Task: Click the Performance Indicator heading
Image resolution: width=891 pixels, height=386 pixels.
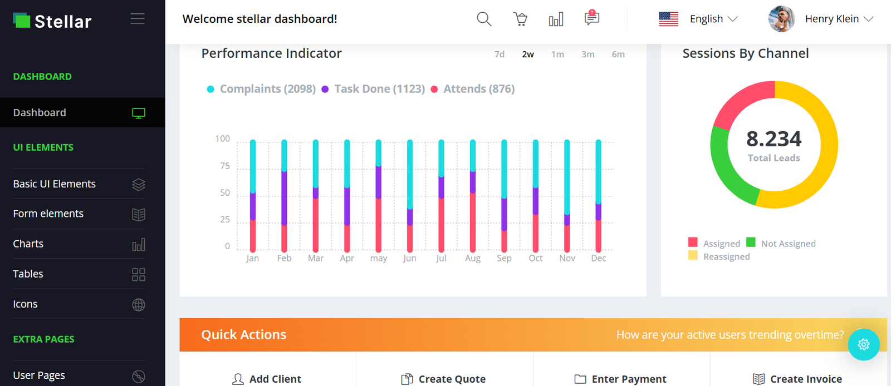Action: (272, 53)
